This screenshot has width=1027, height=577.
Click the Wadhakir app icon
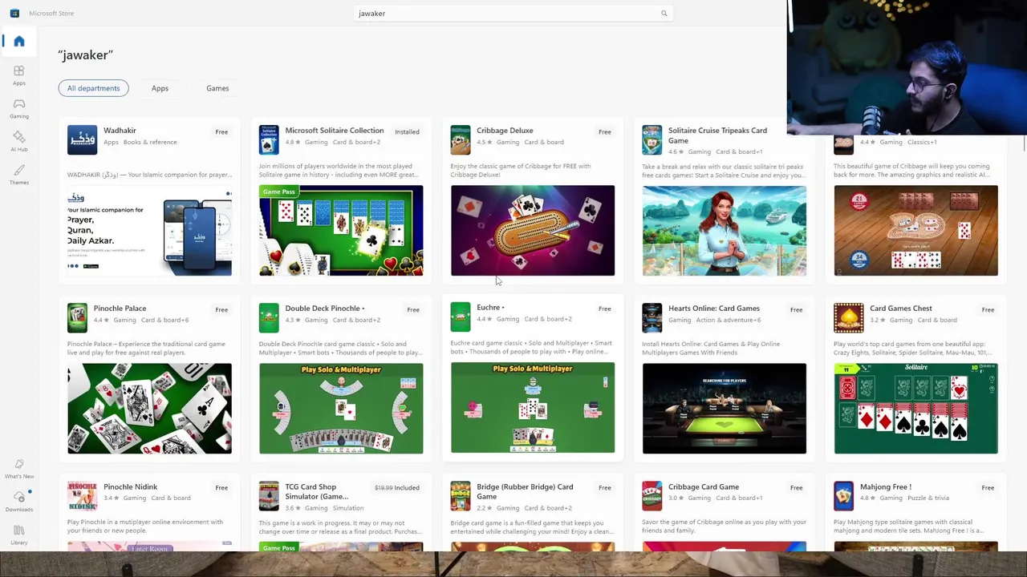pos(82,139)
